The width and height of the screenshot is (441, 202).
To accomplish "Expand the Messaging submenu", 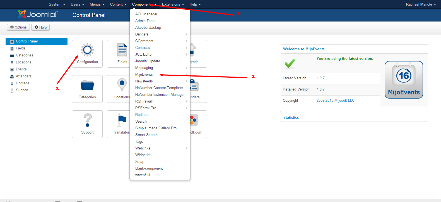I will (x=160, y=68).
